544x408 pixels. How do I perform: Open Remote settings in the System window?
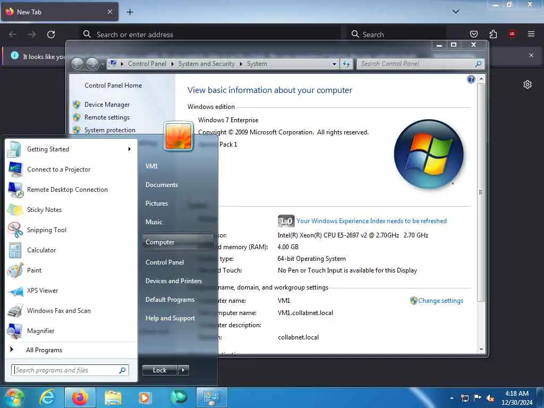coord(107,117)
